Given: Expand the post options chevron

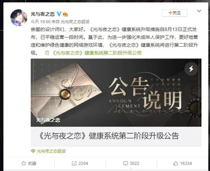Looking at the screenshot, I should click(199, 11).
